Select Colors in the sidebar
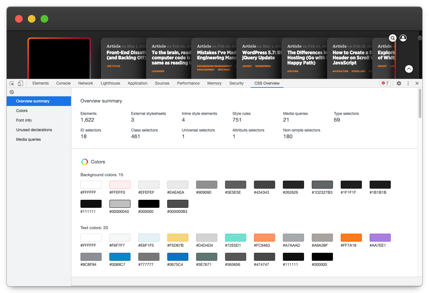This screenshot has width=429, height=293. [x=22, y=111]
